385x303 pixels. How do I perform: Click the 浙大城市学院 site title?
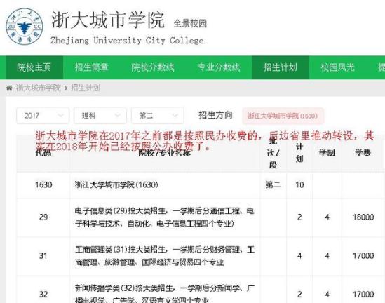[x=107, y=20]
